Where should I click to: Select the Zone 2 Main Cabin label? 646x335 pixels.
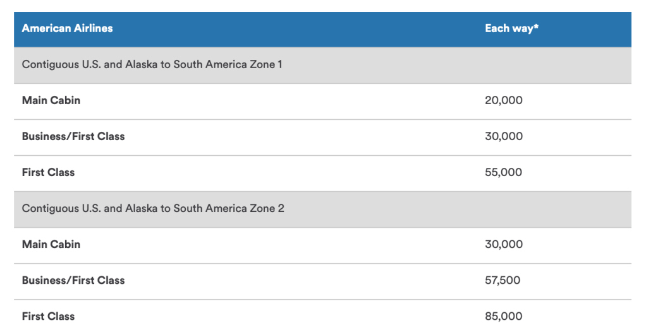51,244
